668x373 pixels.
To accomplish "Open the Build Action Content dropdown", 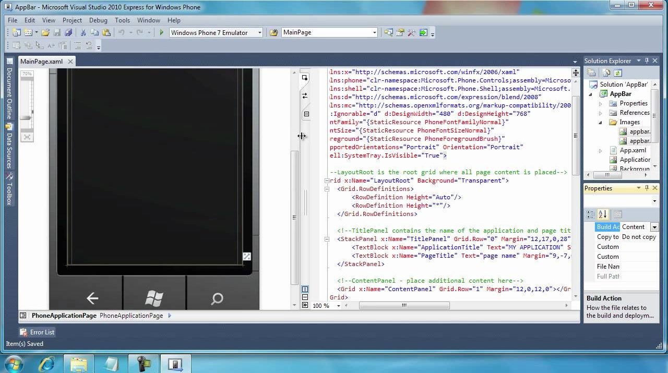I will point(654,227).
